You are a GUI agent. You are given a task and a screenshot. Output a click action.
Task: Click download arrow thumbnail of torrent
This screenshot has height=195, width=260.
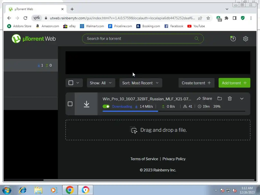86,104
